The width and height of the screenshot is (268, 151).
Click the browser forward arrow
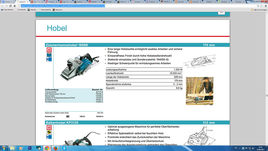click(6, 6)
